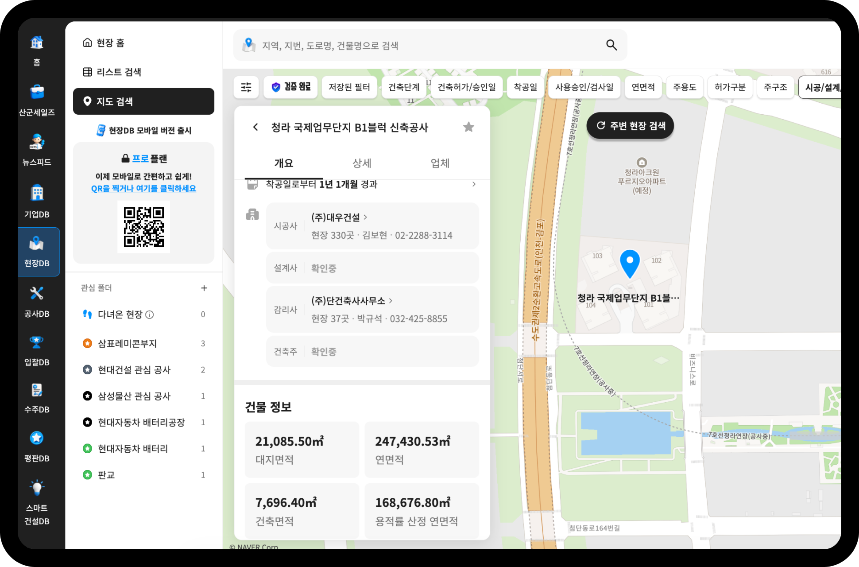Click the 청라 국제업무단지 B1블럭 신축공사 title
The width and height of the screenshot is (859, 567).
click(349, 128)
